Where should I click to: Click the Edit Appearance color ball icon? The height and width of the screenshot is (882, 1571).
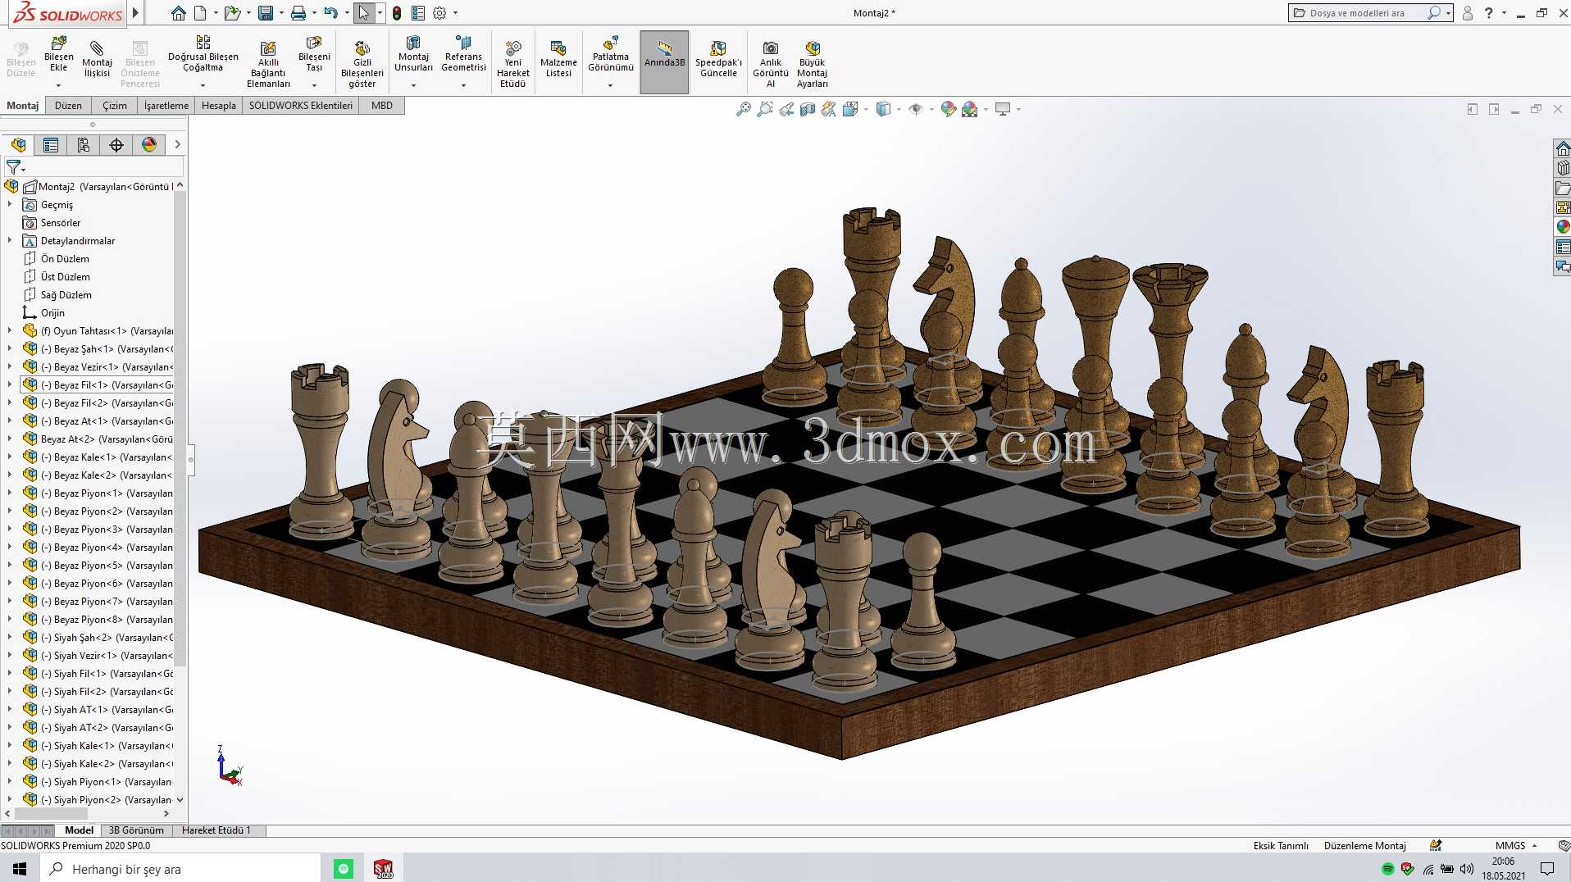[x=949, y=109]
